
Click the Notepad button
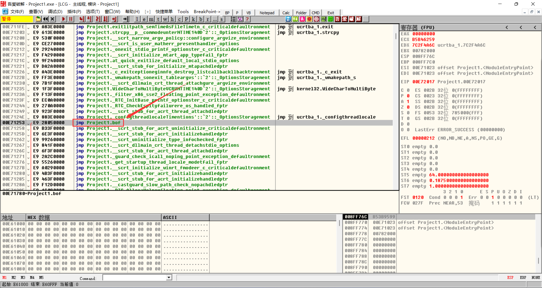[267, 13]
